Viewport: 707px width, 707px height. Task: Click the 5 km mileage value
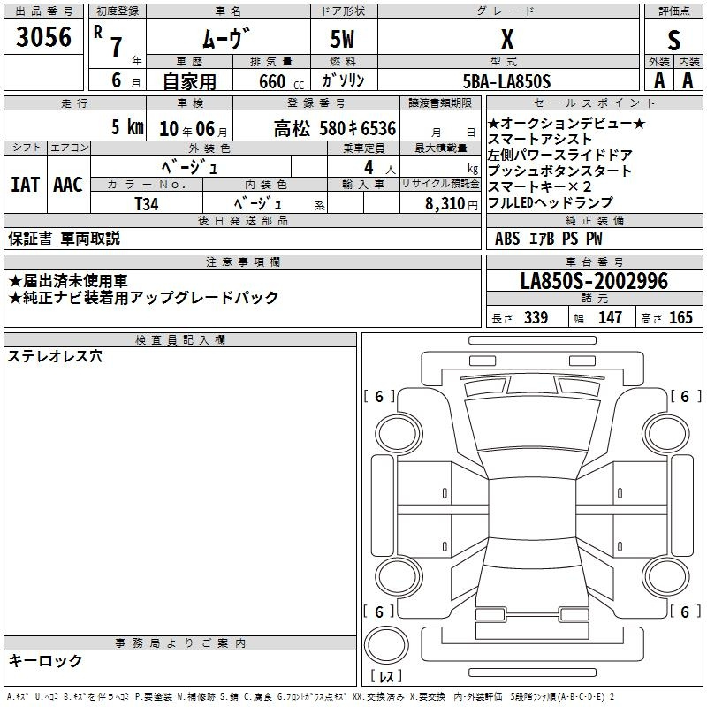(126, 127)
